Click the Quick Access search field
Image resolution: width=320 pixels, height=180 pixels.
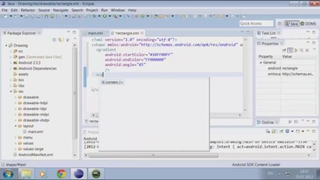pyautogui.click(x=256, y=23)
